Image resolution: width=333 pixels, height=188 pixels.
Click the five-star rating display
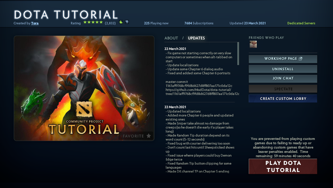93,22
